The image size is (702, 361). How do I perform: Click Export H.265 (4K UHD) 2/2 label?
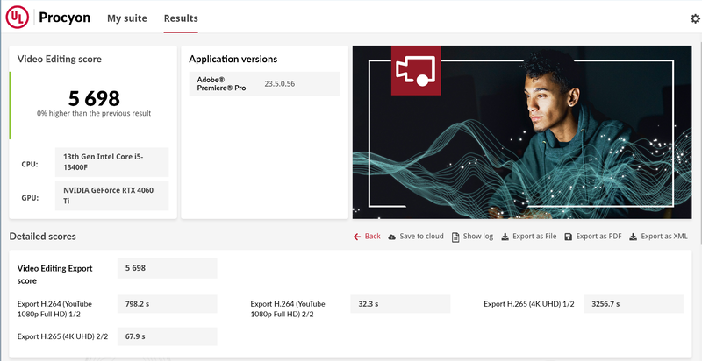62,336
